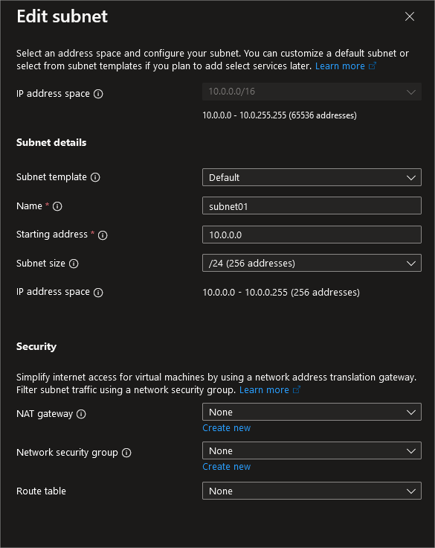Click Create new under NAT gateway
435x548 pixels.
[227, 428]
